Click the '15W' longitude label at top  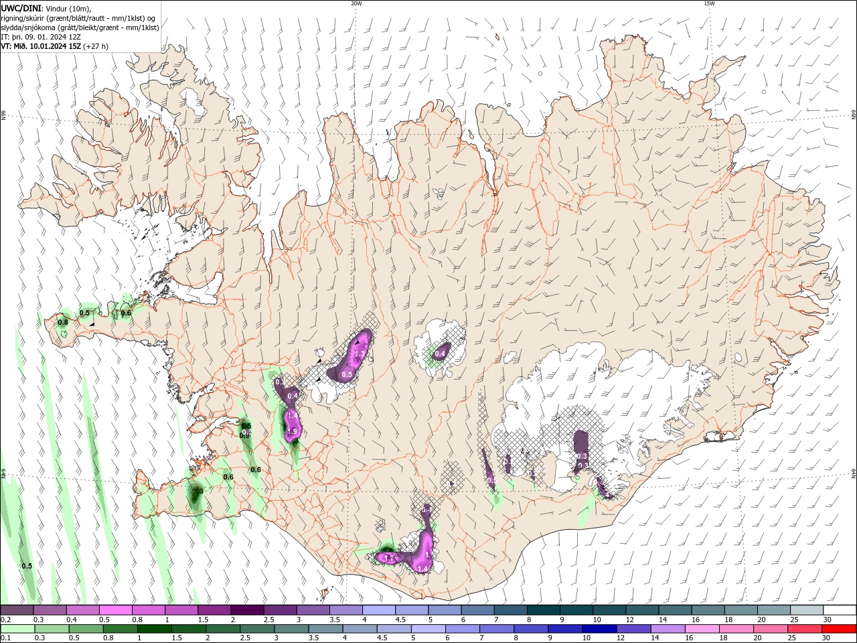(708, 3)
